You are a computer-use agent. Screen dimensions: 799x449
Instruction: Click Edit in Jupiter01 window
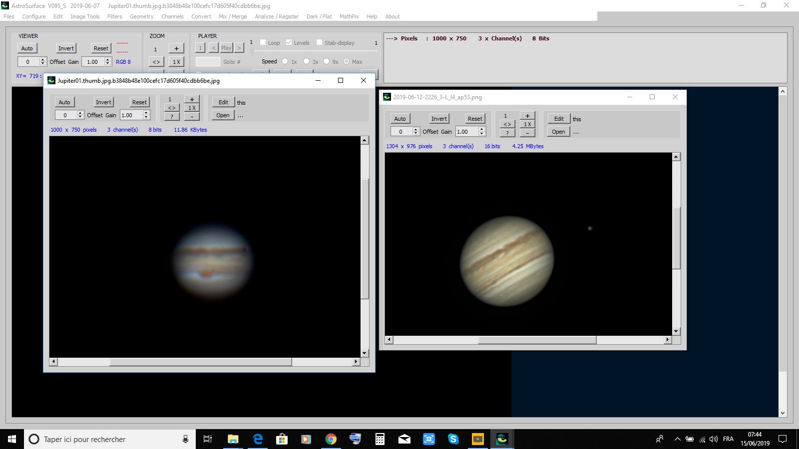point(223,102)
